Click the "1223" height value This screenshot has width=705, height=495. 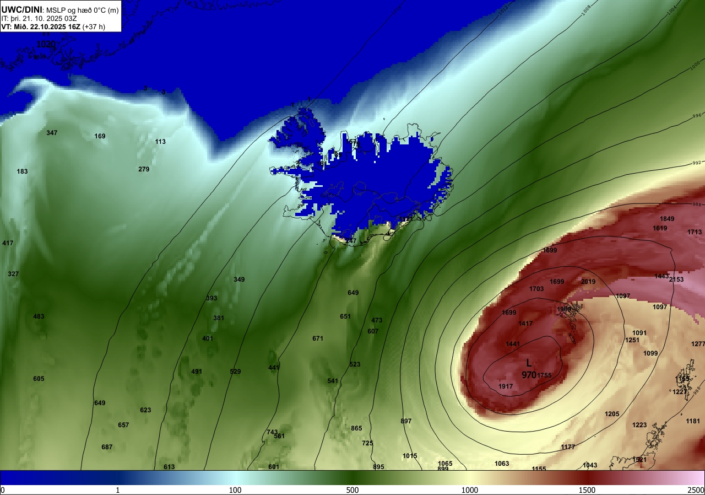639,425
